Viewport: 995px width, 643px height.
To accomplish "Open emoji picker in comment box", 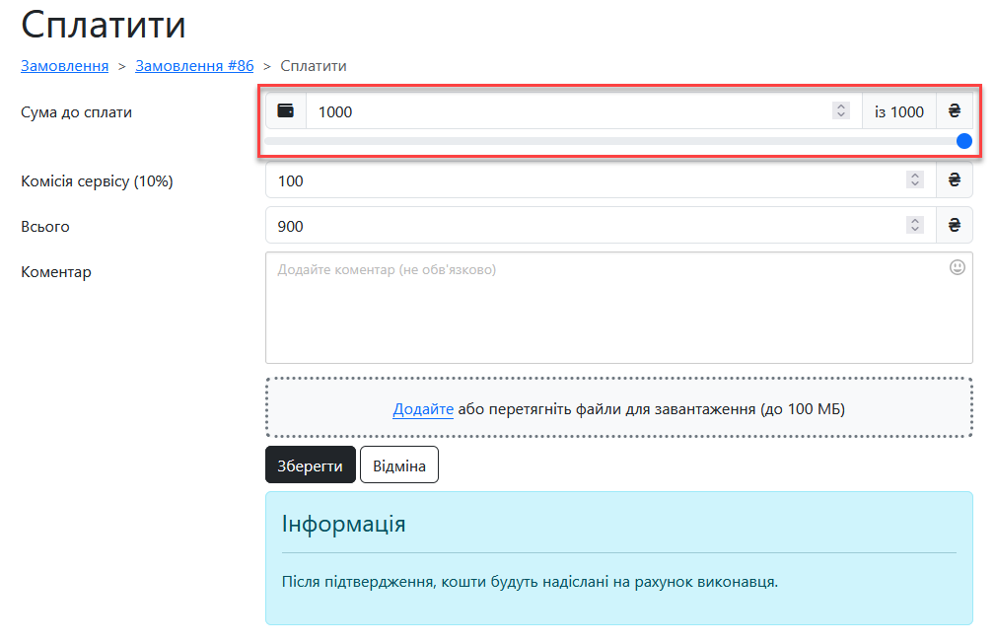I will pyautogui.click(x=957, y=268).
